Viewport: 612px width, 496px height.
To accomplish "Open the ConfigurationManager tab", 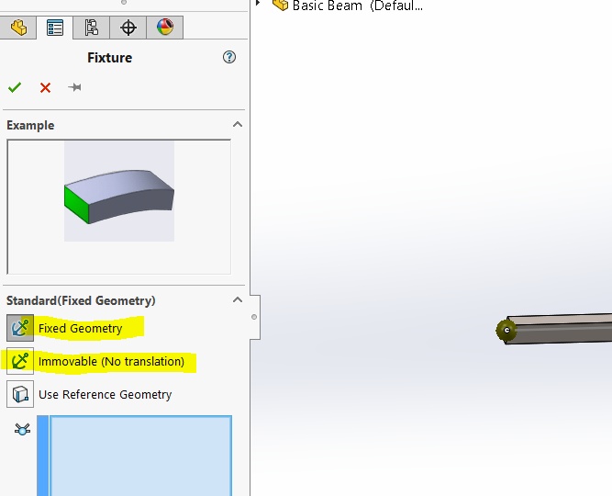I will 92,28.
